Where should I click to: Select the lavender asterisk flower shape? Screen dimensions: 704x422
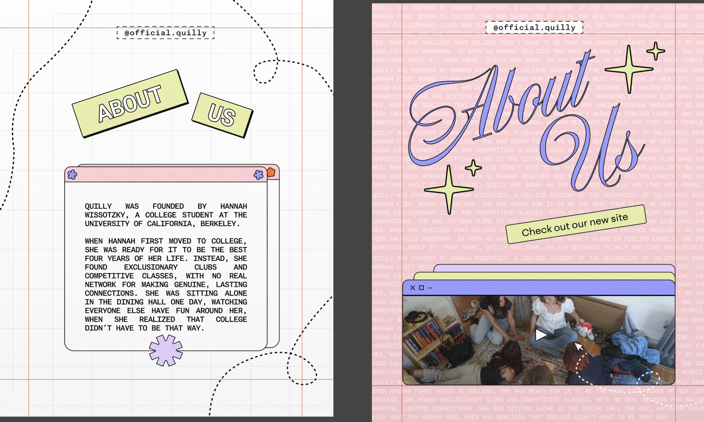pyautogui.click(x=166, y=350)
